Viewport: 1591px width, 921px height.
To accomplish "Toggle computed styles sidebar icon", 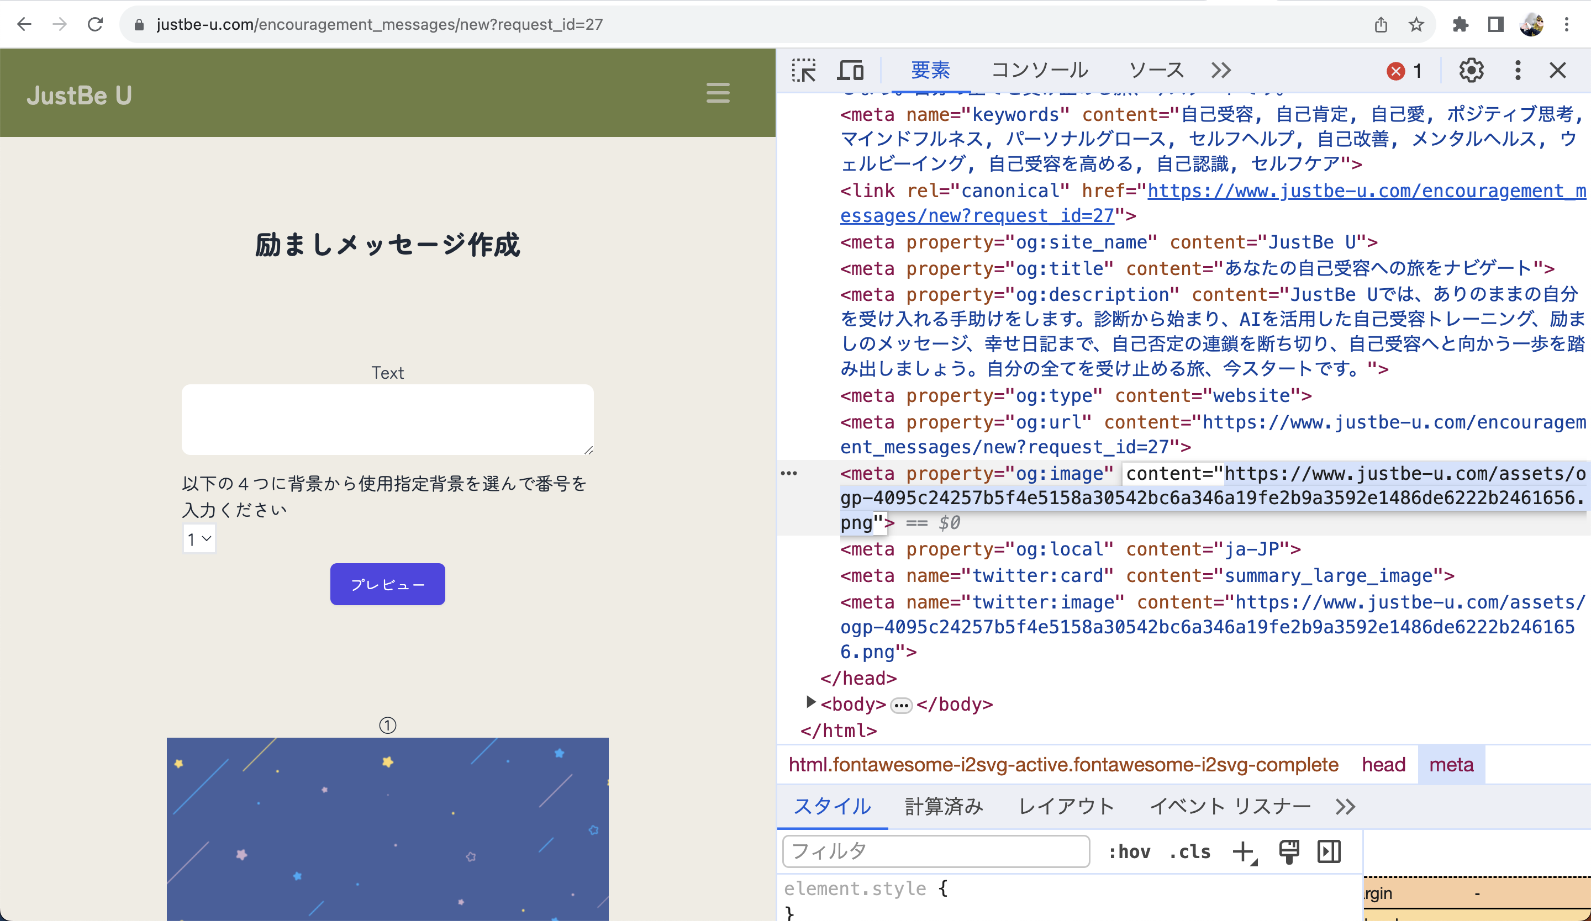I will coord(1329,851).
